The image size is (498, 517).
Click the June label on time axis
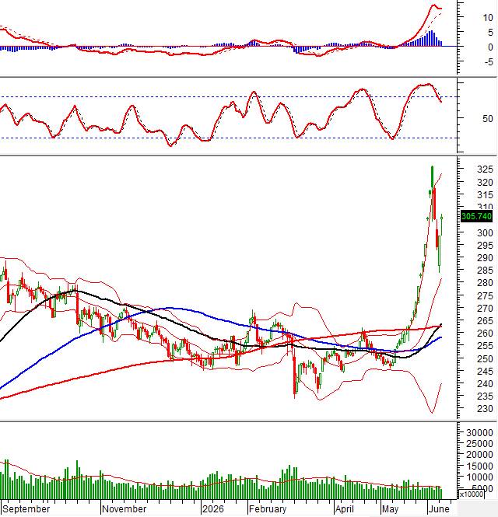click(x=439, y=508)
